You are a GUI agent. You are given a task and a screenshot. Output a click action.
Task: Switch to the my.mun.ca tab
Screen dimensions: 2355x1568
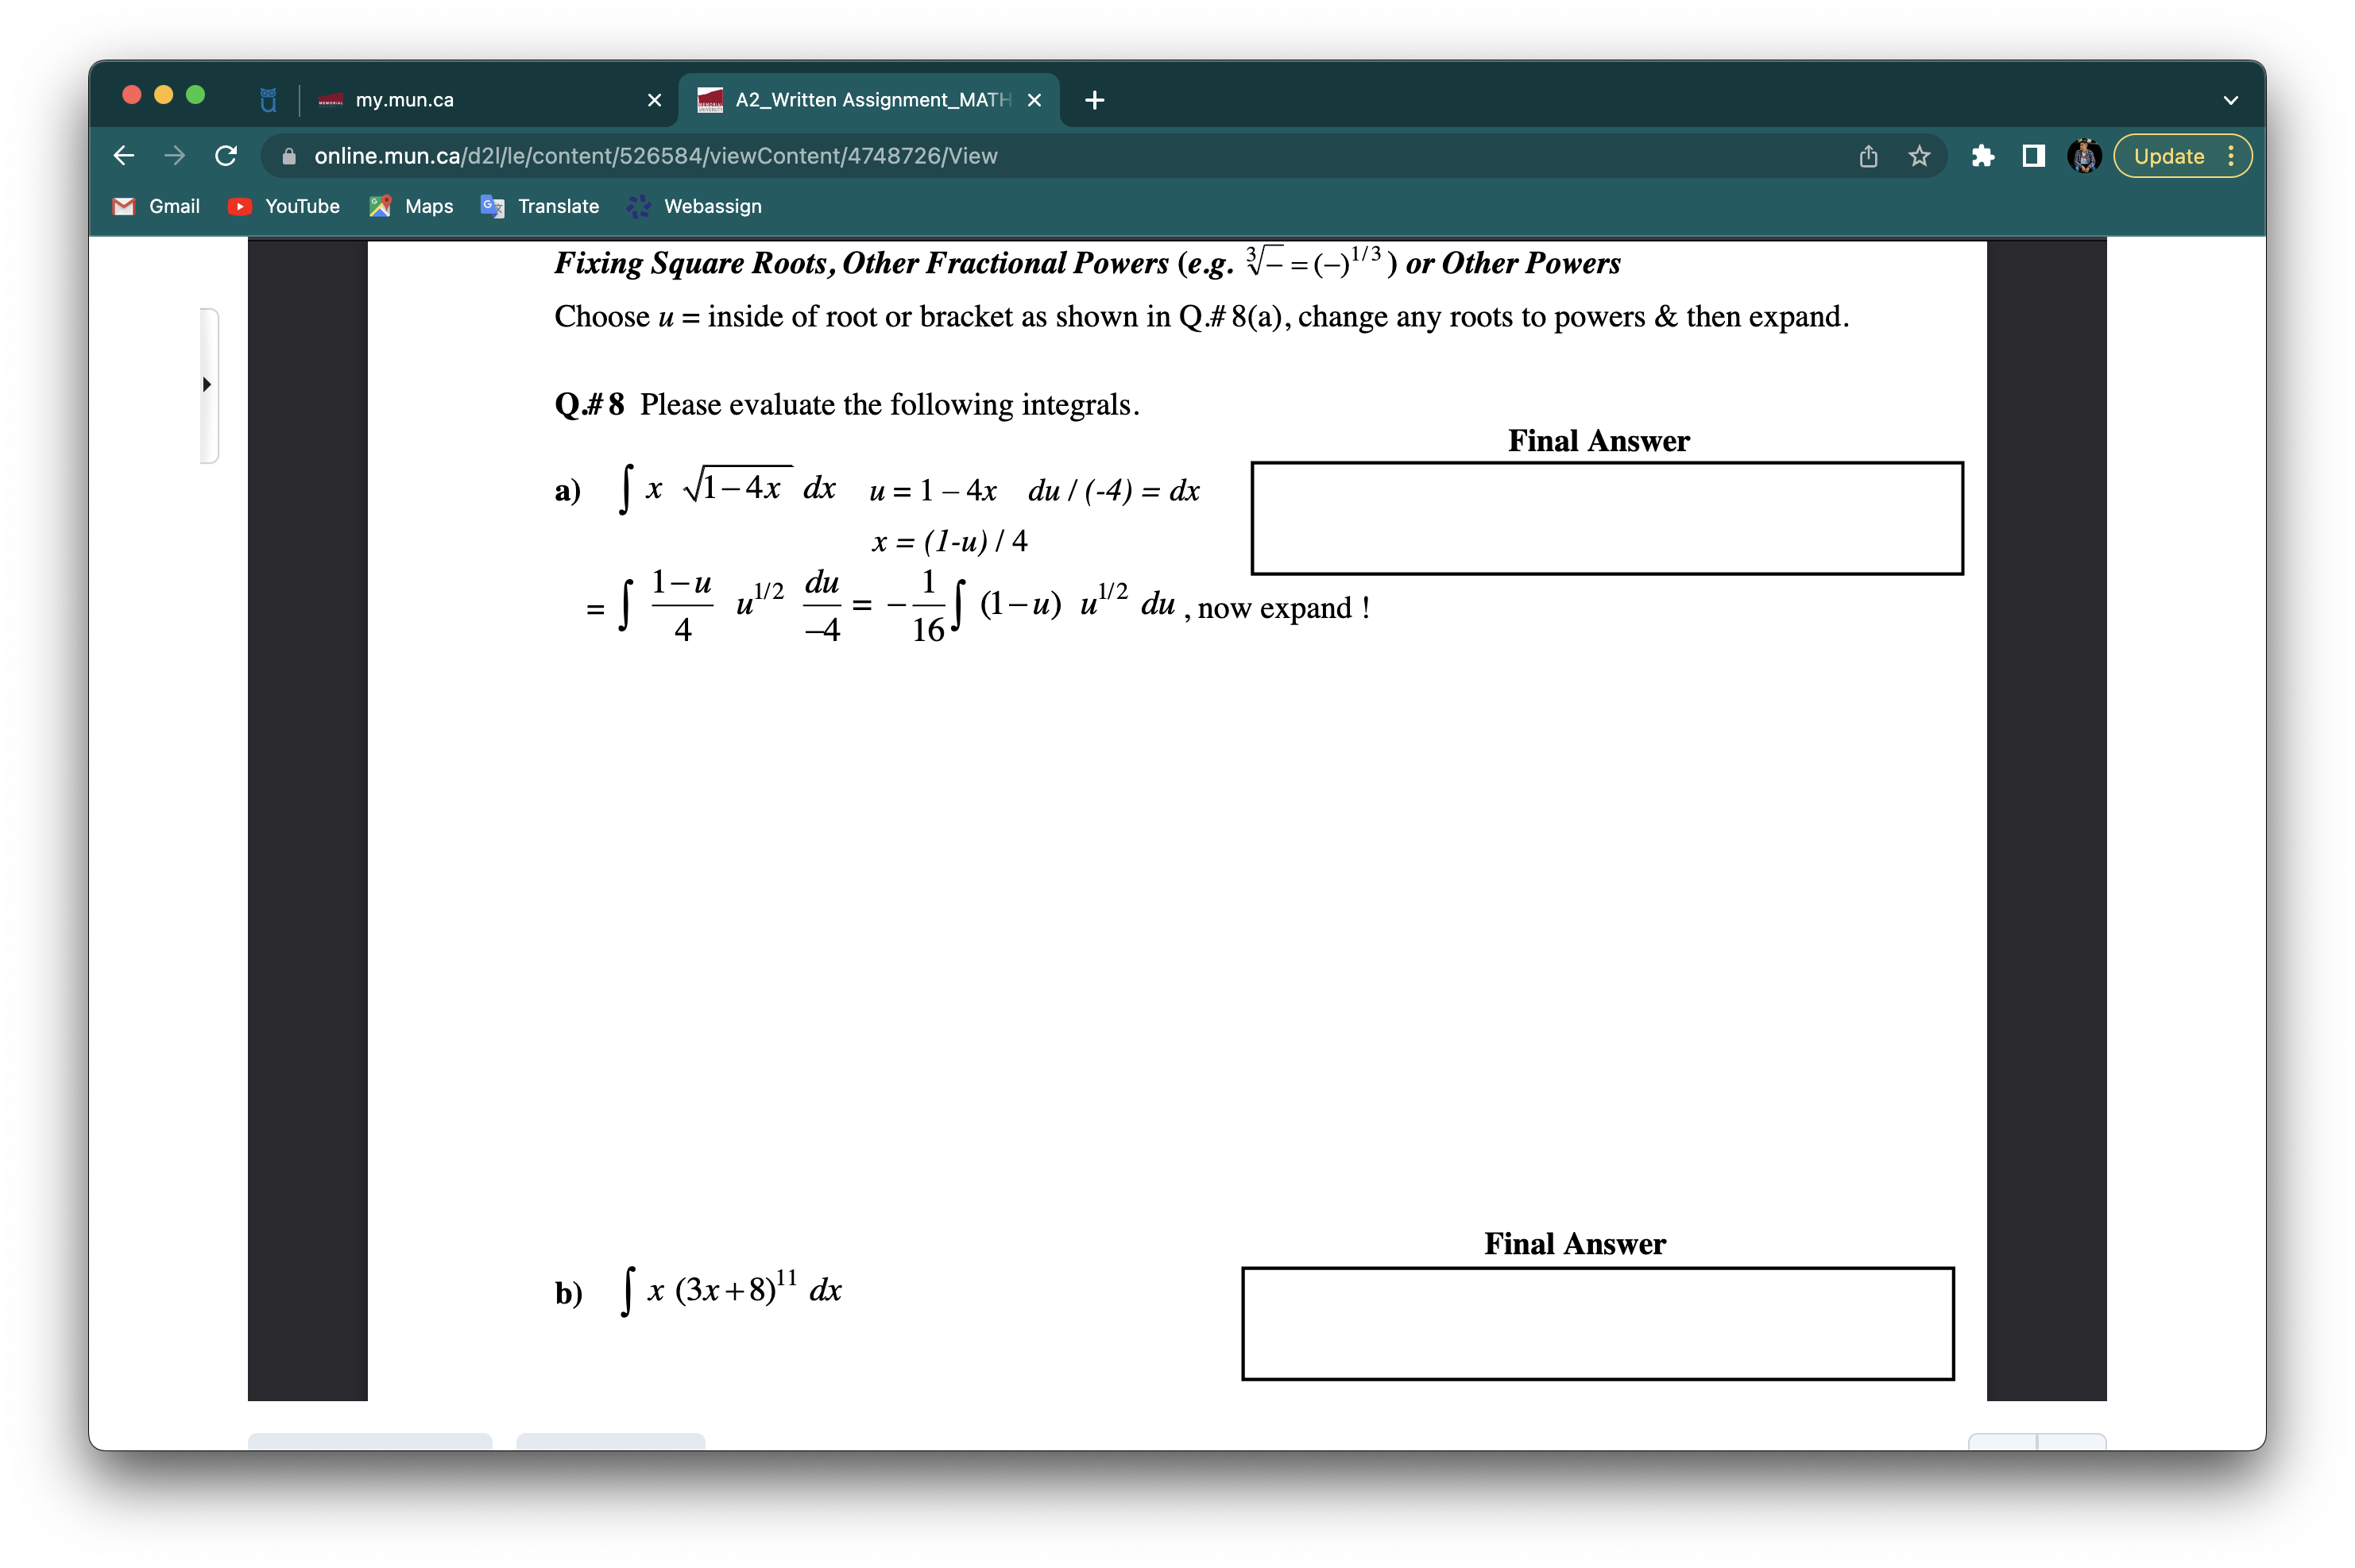405,100
